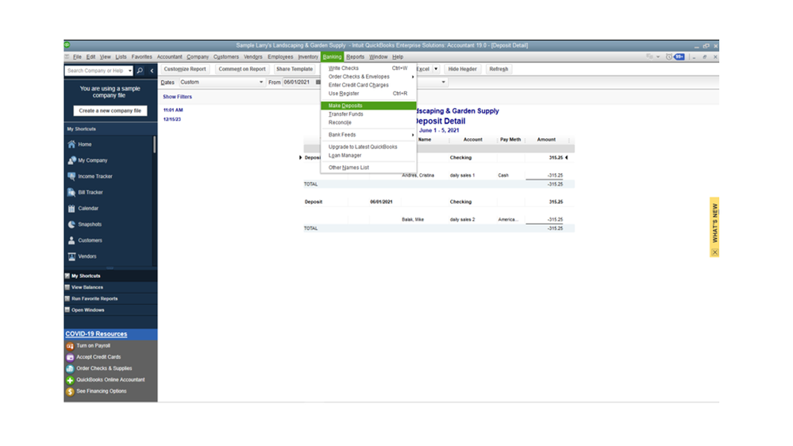The image size is (793, 446).
Task: Open reminders clock icon in menu bar
Action: pyautogui.click(x=669, y=56)
